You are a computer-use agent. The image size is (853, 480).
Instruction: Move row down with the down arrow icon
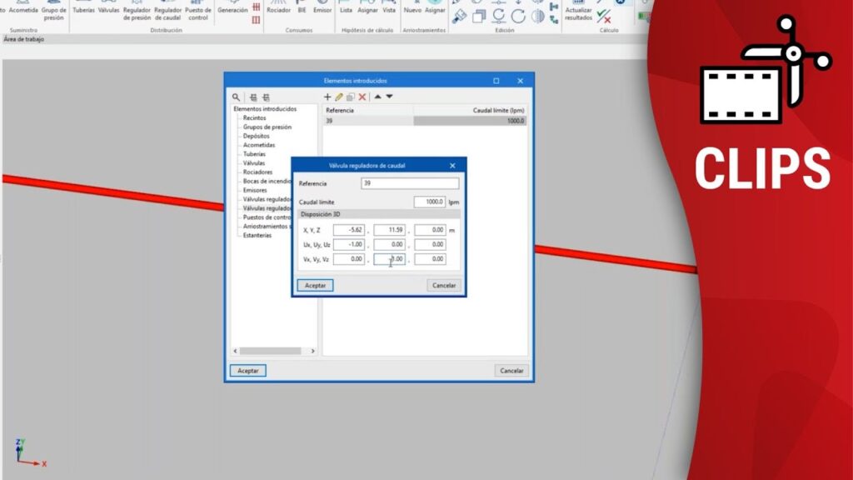coord(389,97)
